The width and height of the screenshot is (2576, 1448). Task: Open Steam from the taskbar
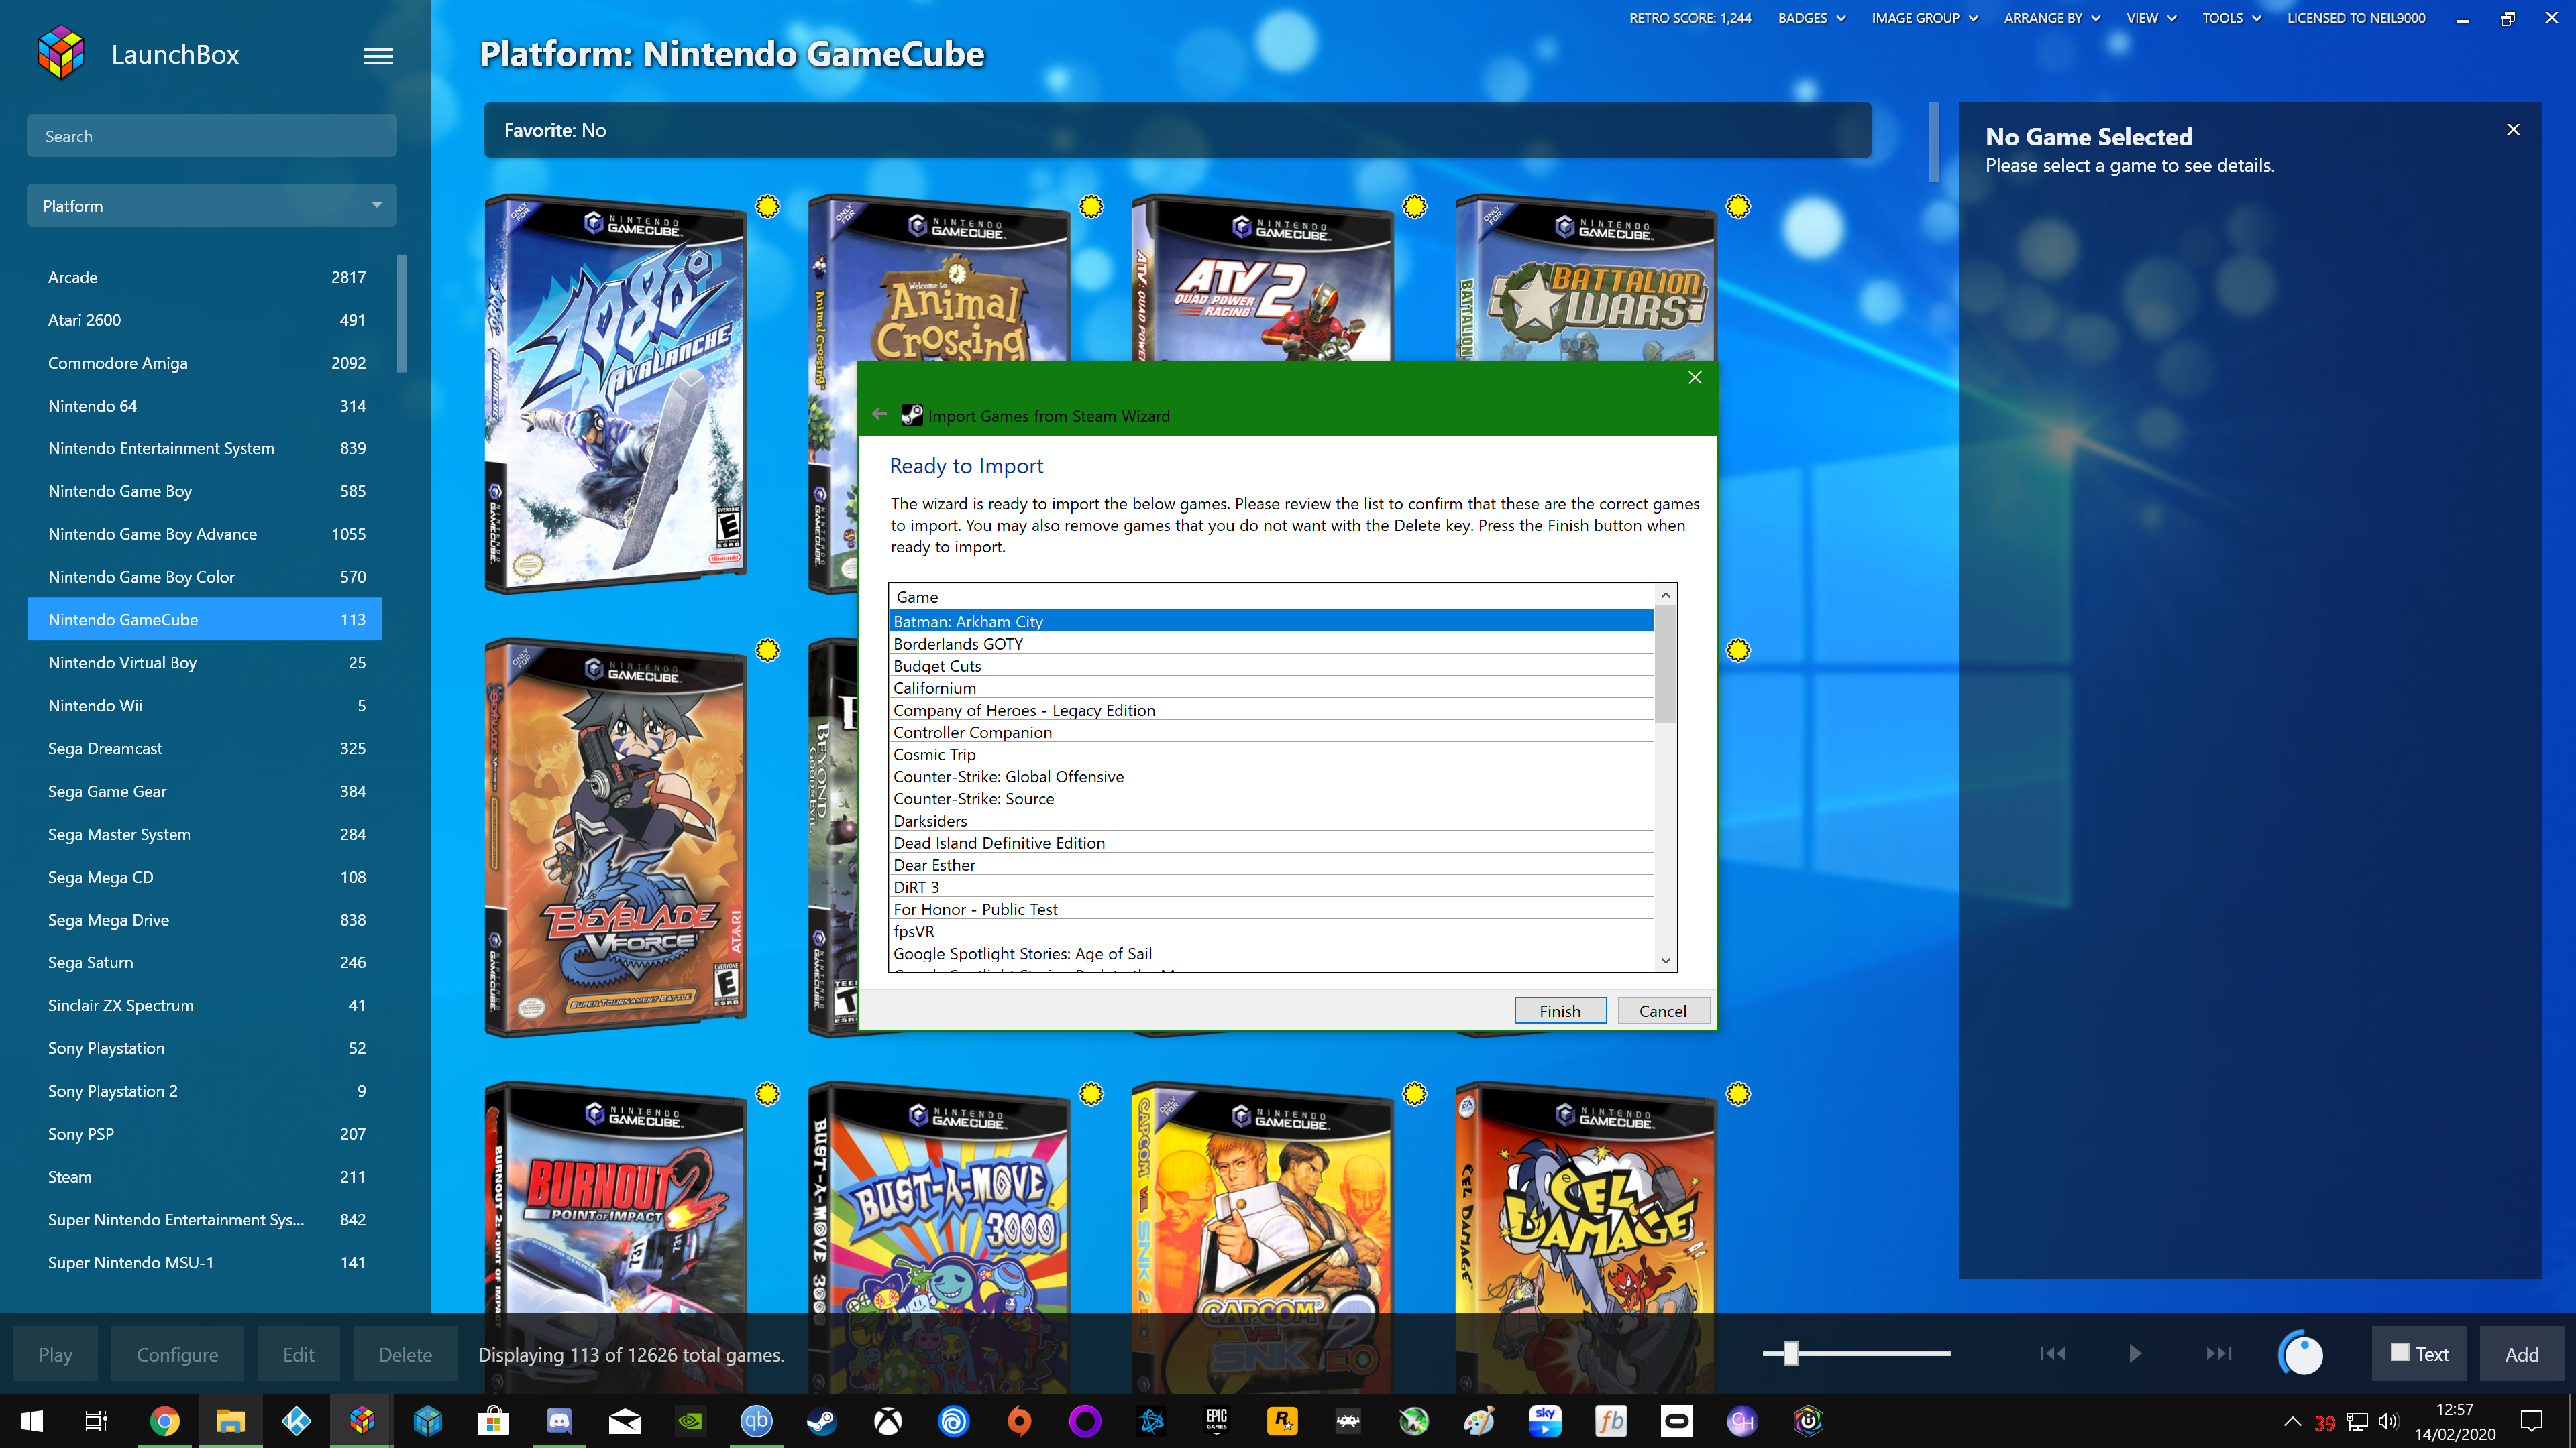(x=822, y=1421)
